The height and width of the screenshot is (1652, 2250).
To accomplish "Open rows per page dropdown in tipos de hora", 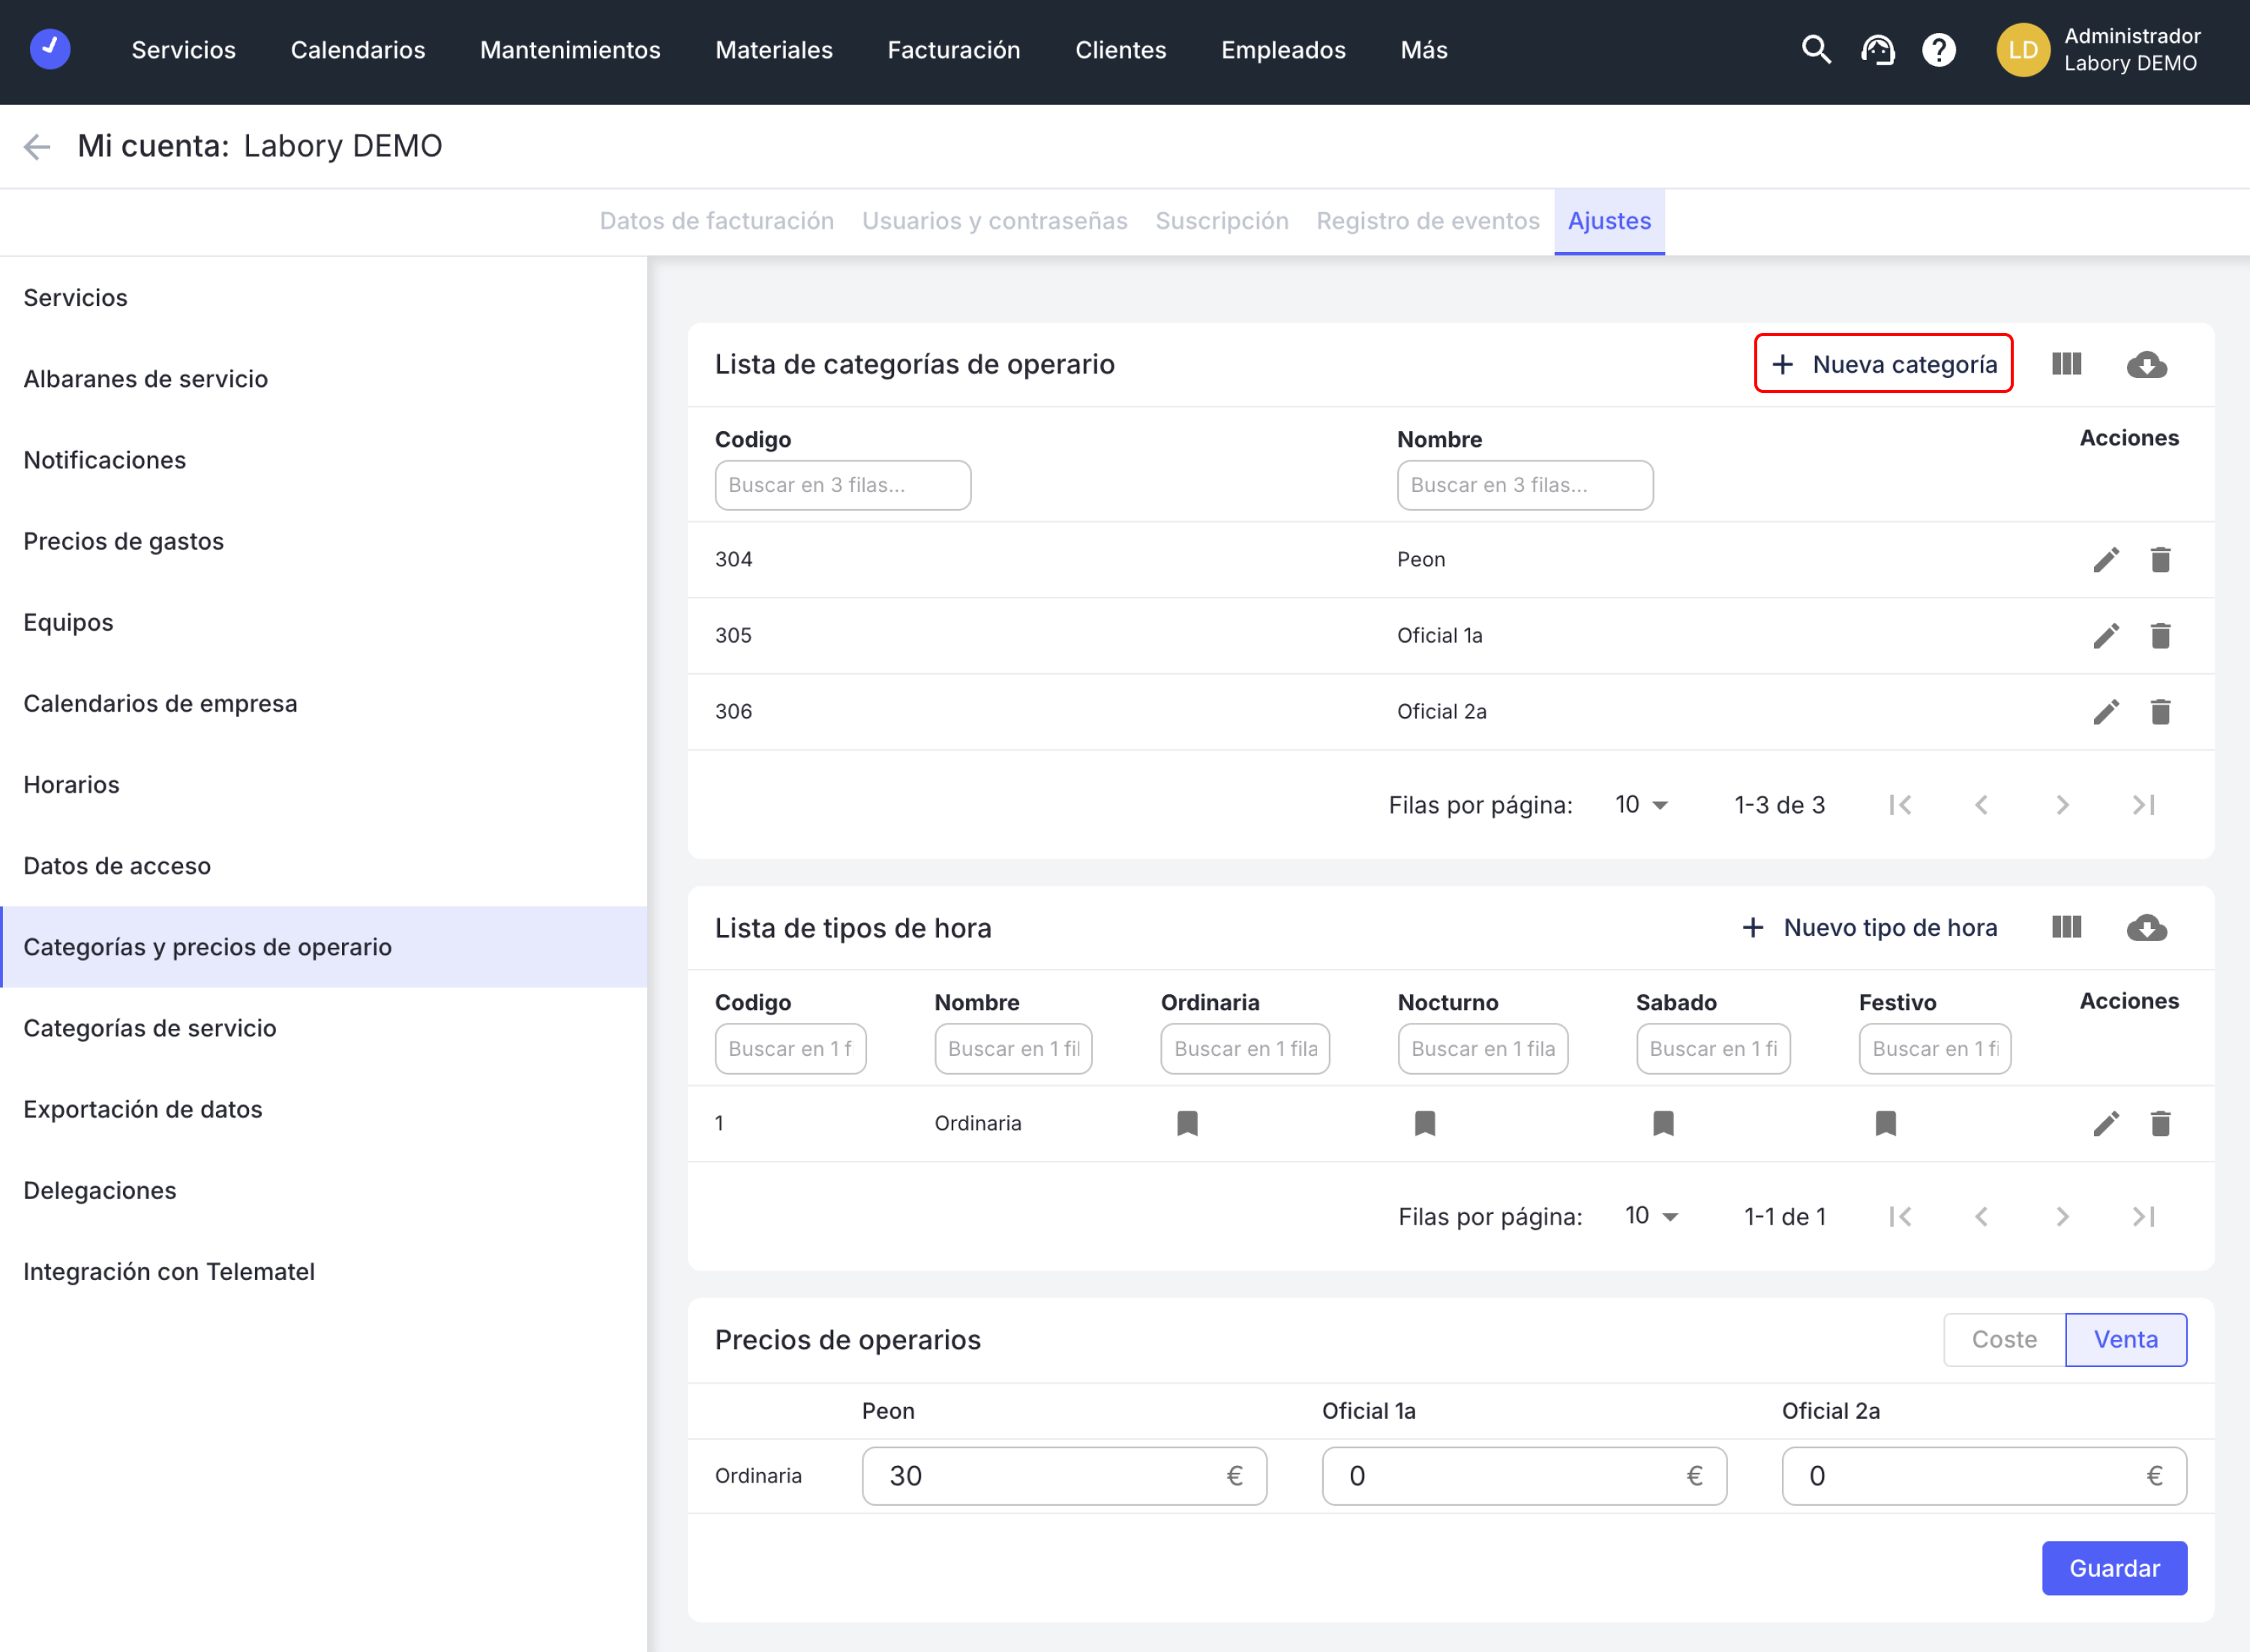I will click(x=1651, y=1217).
